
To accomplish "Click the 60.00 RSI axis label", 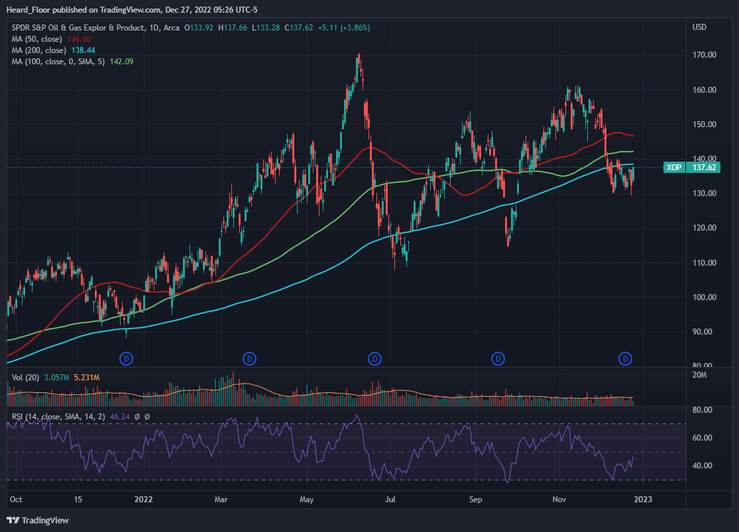I will (x=703, y=438).
